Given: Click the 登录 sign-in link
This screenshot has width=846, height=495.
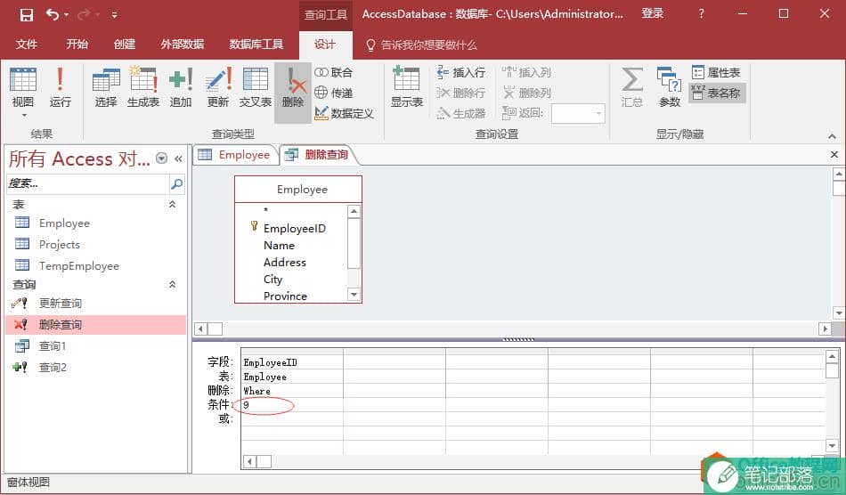Looking at the screenshot, I should [x=652, y=14].
